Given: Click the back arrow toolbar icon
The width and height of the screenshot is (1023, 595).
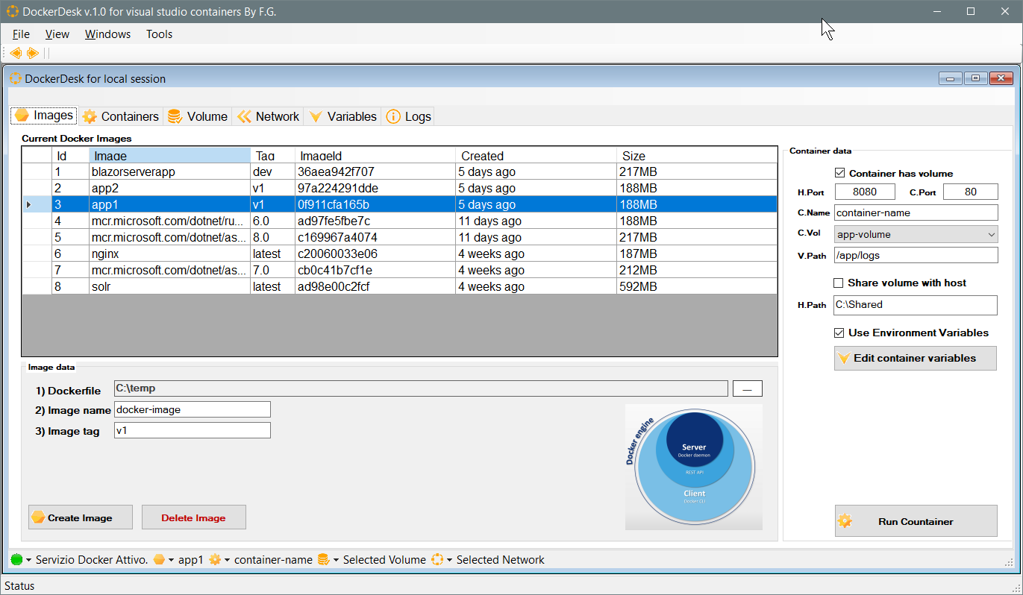Looking at the screenshot, I should point(16,53).
